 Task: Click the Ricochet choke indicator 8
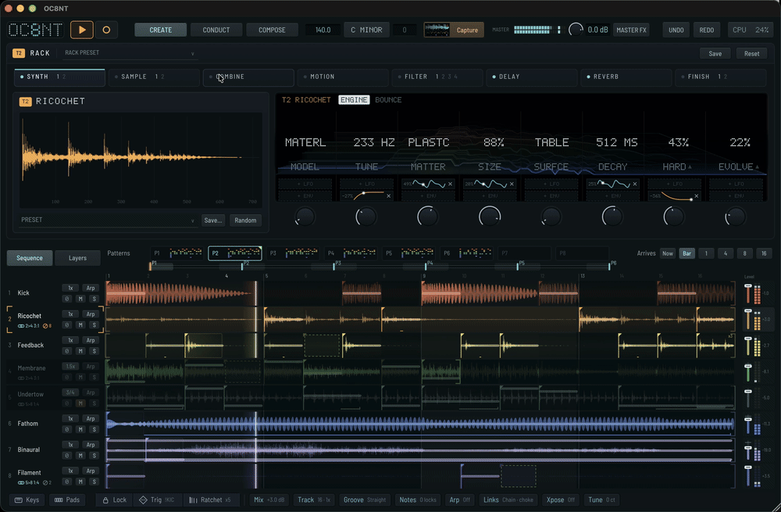pos(48,326)
